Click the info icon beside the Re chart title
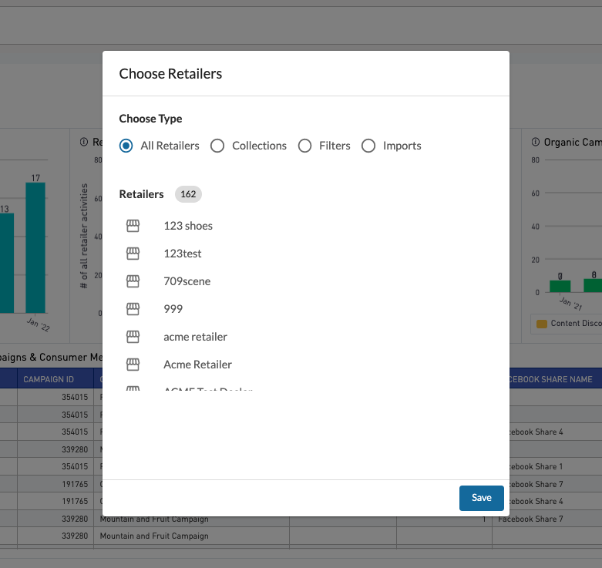The width and height of the screenshot is (602, 568). tap(84, 142)
